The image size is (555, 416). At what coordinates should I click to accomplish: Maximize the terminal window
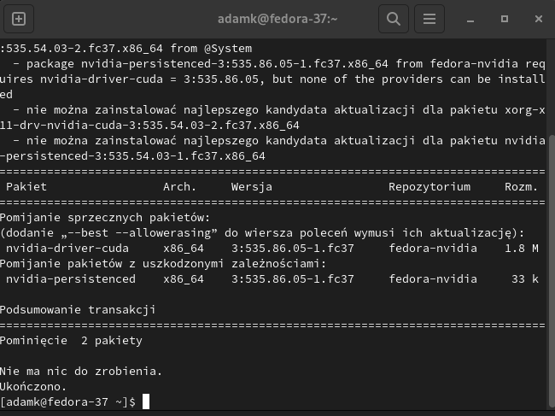point(505,19)
